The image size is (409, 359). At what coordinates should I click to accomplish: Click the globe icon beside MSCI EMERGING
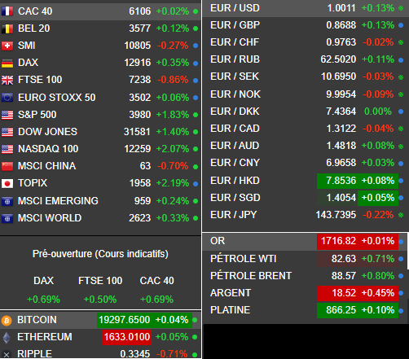(x=7, y=201)
